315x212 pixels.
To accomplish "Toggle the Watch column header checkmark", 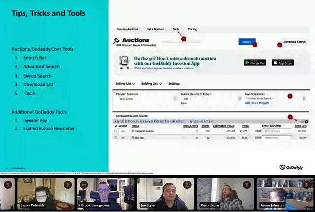I will pyautogui.click(x=116, y=126).
